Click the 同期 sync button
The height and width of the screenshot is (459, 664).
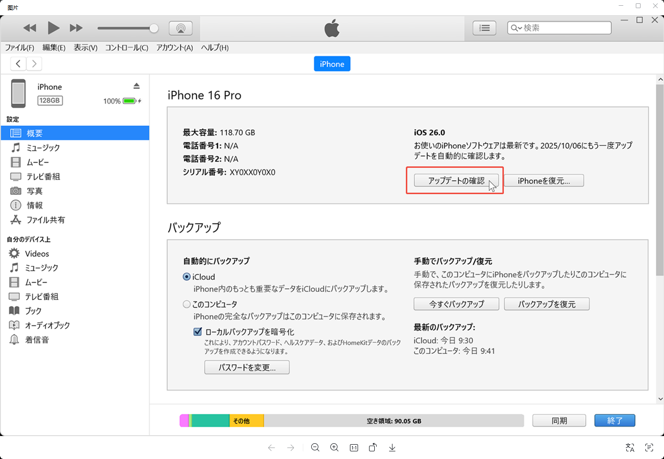click(x=559, y=421)
